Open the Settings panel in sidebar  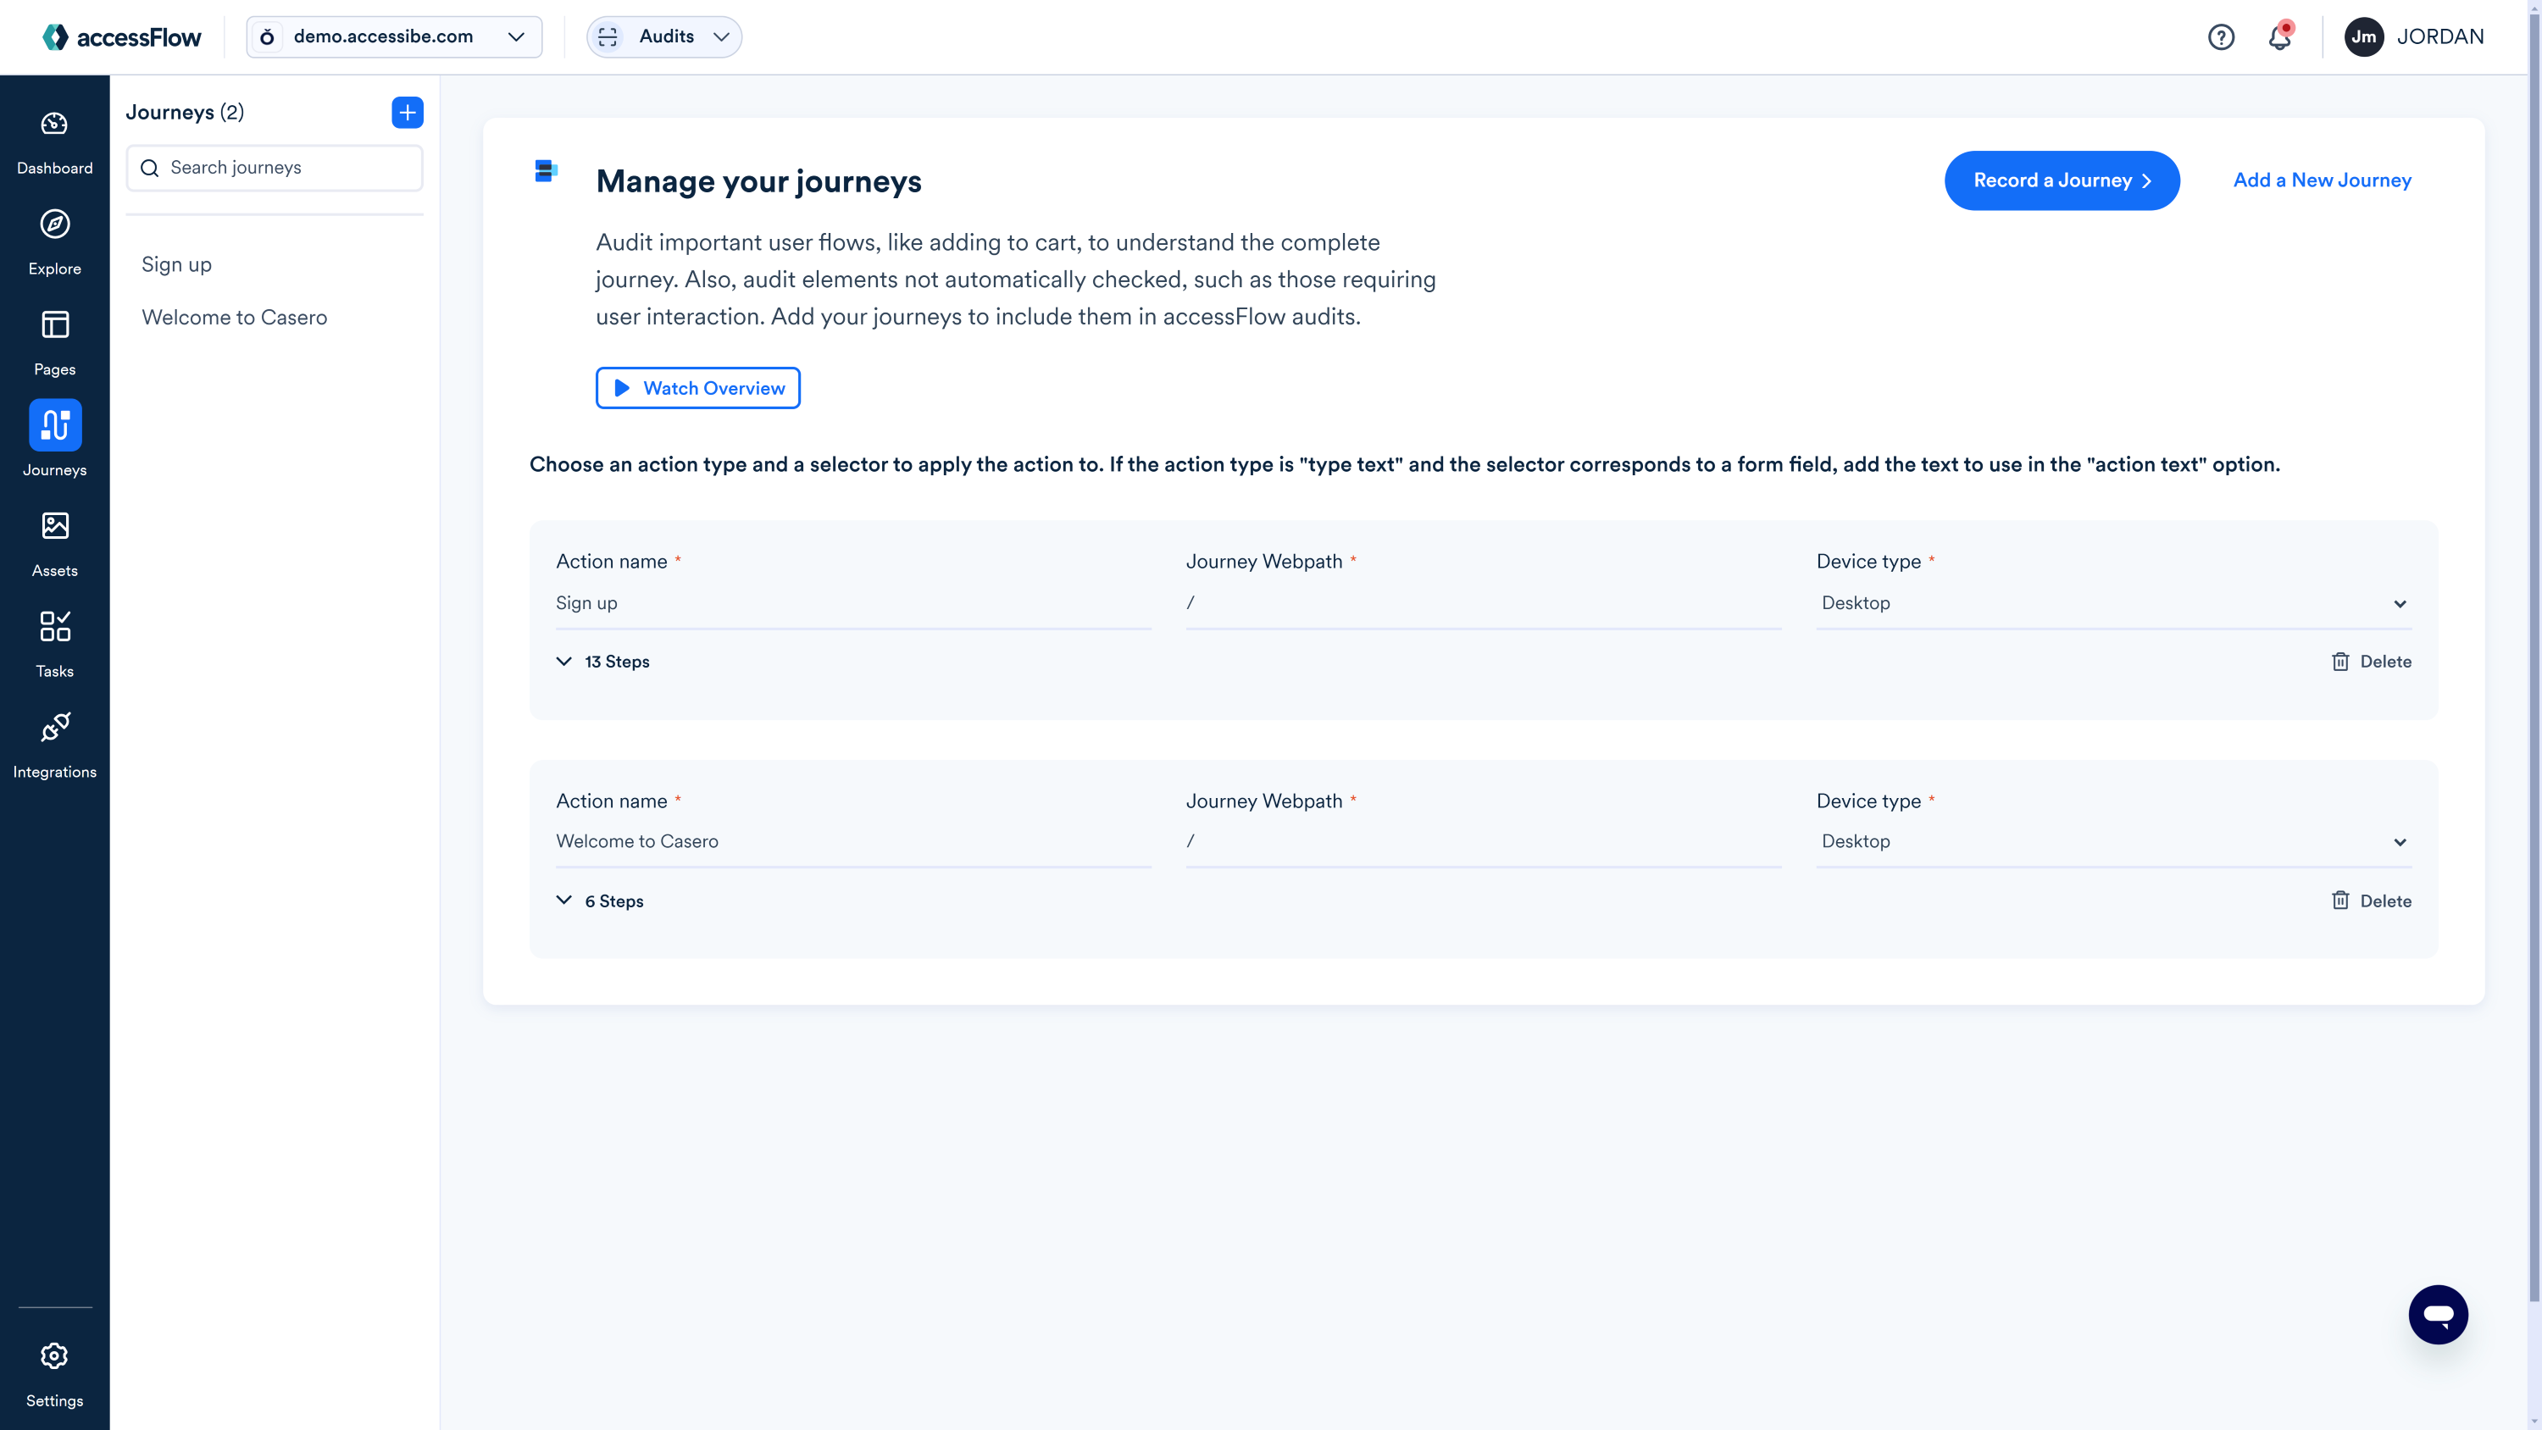(54, 1372)
